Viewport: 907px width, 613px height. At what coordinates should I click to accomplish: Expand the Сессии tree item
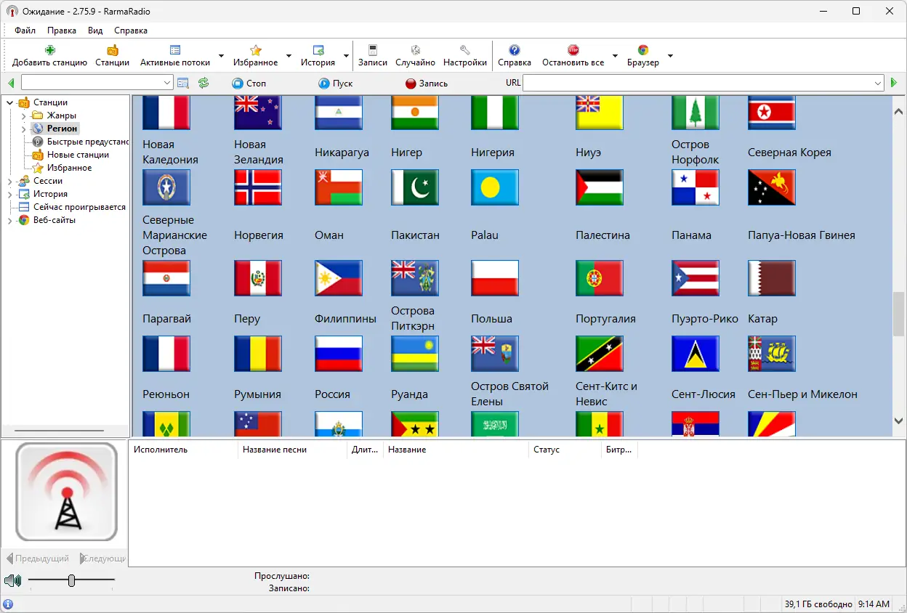click(10, 180)
